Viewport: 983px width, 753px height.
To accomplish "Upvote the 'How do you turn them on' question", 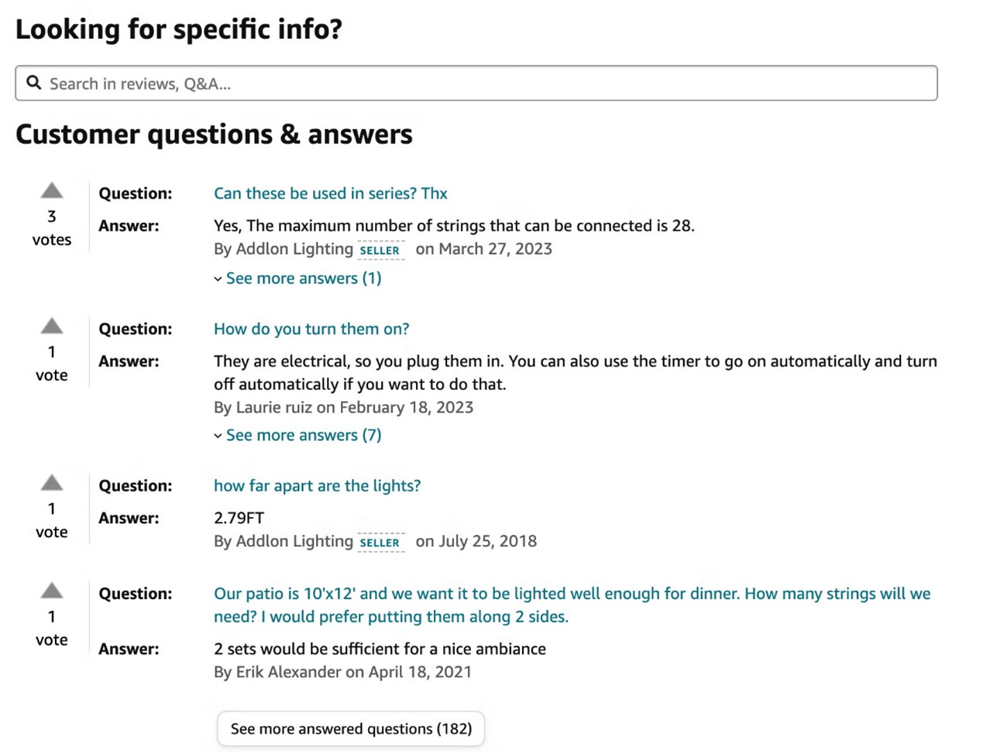I will pyautogui.click(x=51, y=326).
